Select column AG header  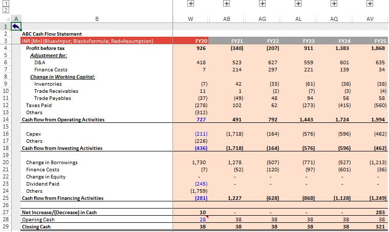[x=262, y=19]
